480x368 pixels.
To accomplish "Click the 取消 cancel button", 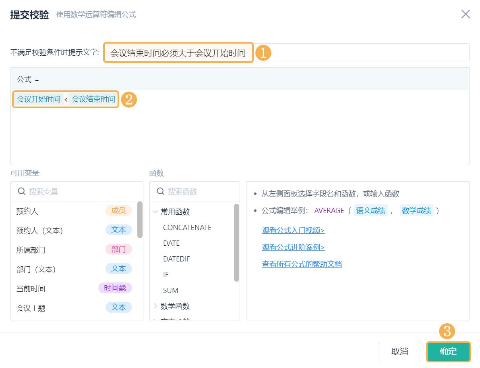I will pyautogui.click(x=400, y=351).
